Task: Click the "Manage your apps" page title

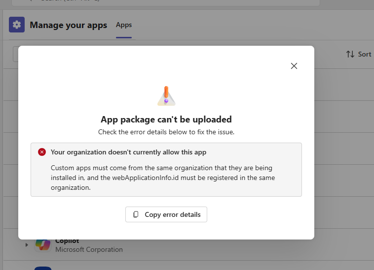Action: 69,25
